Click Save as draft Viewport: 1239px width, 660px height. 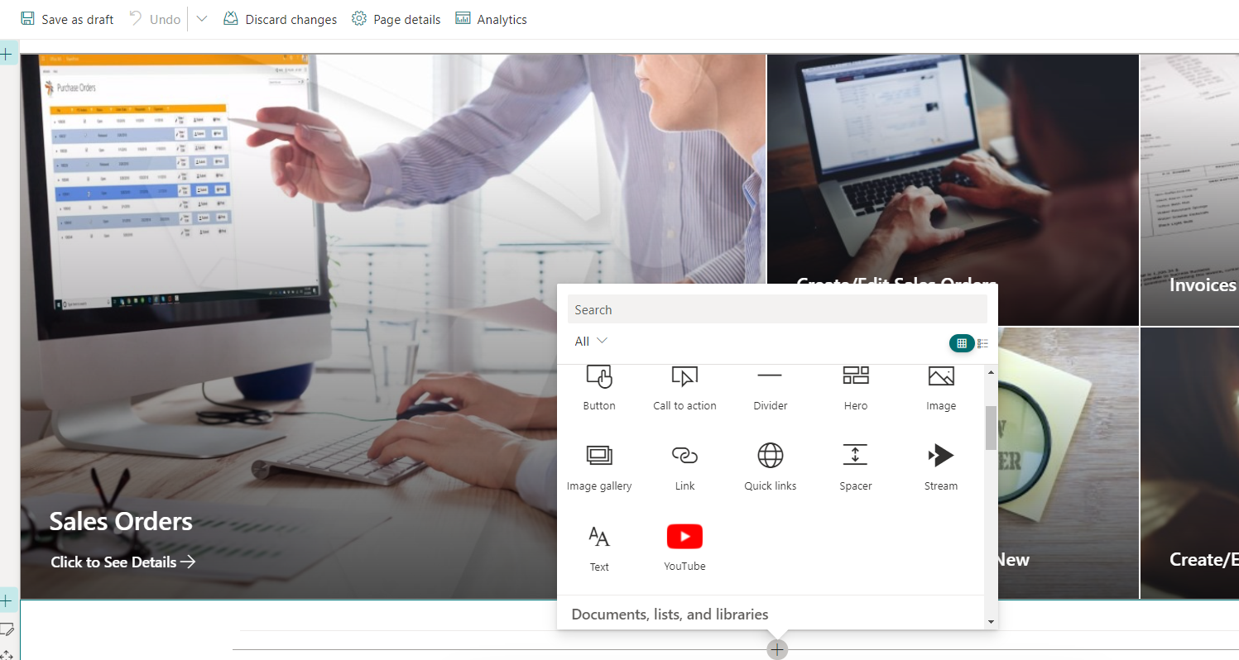[x=67, y=19]
